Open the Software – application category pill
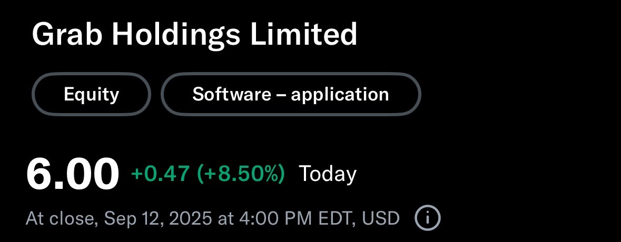Image resolution: width=621 pixels, height=242 pixels. click(x=291, y=94)
